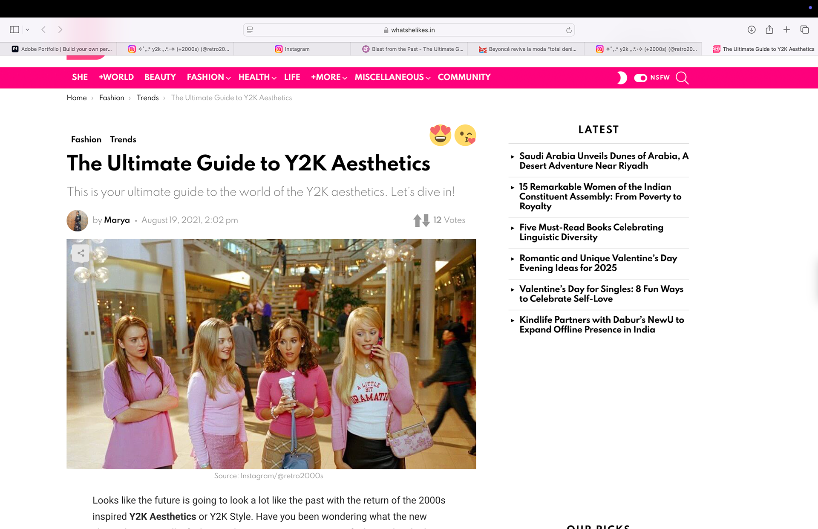
Task: Upvote the article with up arrow
Action: point(417,220)
